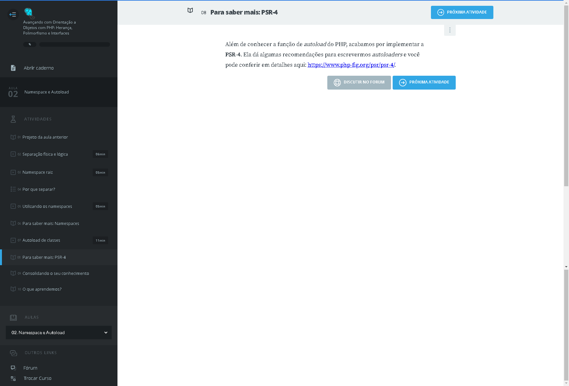Image resolution: width=569 pixels, height=386 pixels.
Task: Click the flask icon next to Atividades
Action: 13,119
